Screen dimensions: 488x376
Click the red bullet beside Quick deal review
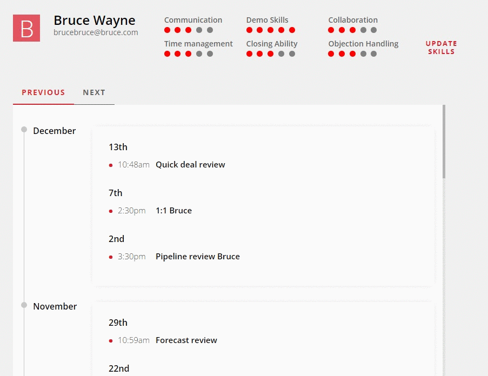pos(110,165)
